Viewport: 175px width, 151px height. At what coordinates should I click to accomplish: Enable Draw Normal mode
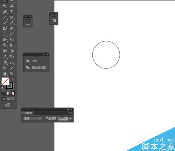click(4, 99)
